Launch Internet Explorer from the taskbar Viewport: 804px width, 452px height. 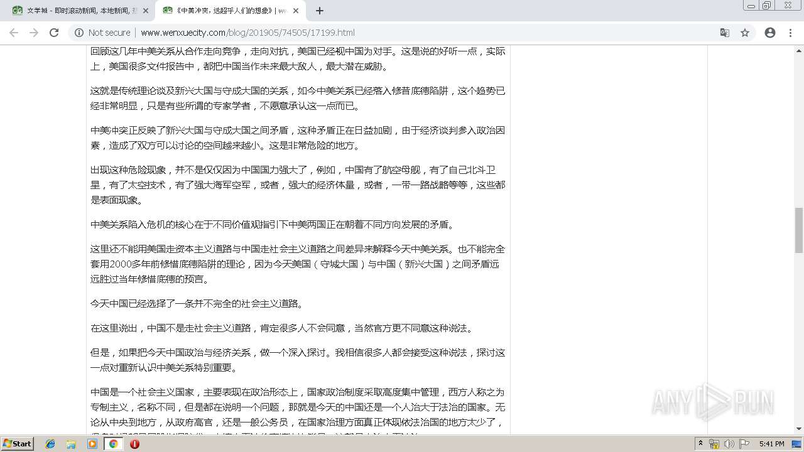click(x=50, y=444)
